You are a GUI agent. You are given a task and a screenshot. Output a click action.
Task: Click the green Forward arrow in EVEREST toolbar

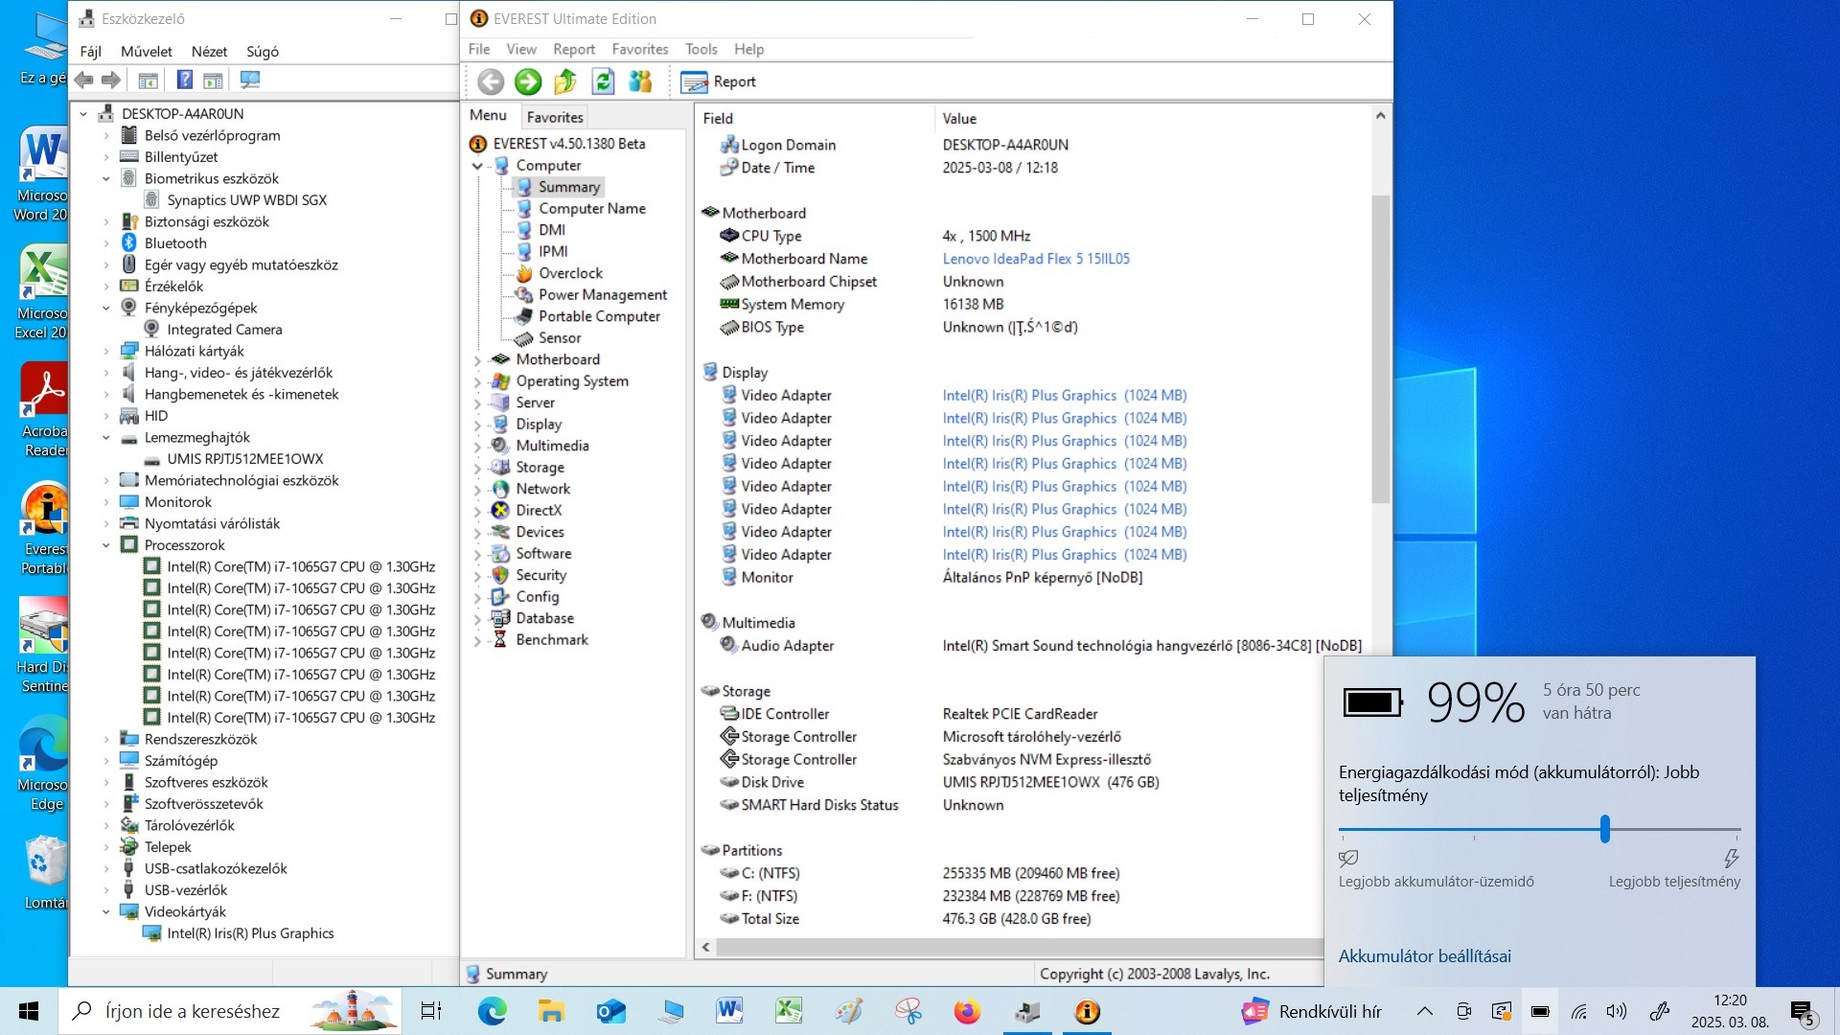pos(528,82)
